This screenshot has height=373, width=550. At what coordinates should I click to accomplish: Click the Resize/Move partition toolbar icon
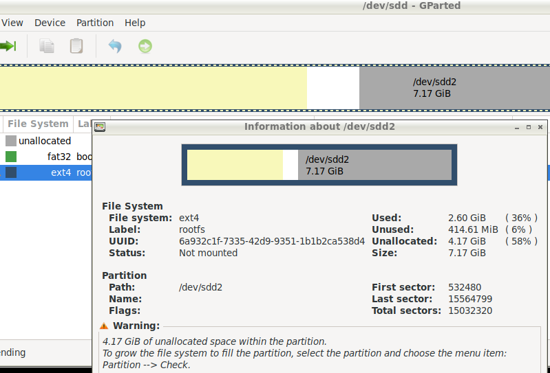tap(7, 47)
